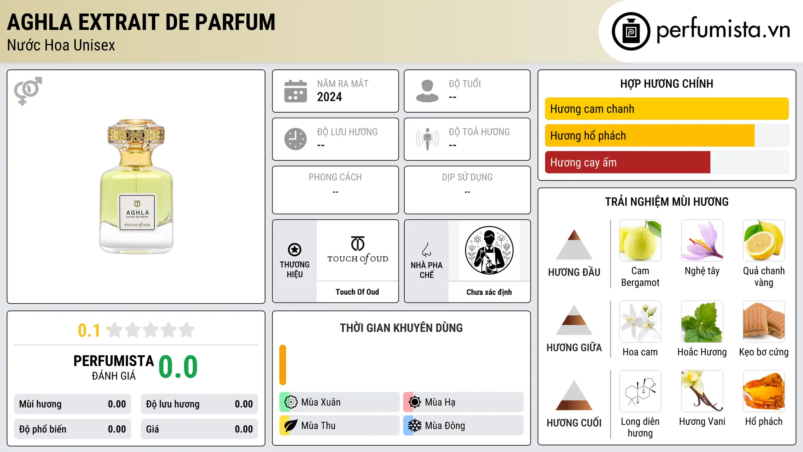Click the person icon beside Độ tuổi
This screenshot has width=803, height=452.
tap(427, 91)
